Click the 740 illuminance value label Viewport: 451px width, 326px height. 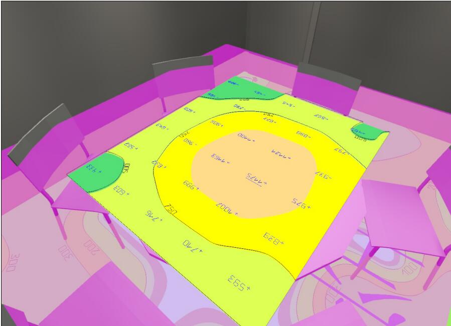193,246
